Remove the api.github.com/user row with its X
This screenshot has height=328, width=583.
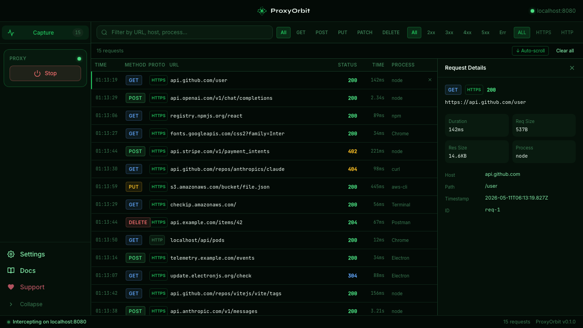click(430, 80)
